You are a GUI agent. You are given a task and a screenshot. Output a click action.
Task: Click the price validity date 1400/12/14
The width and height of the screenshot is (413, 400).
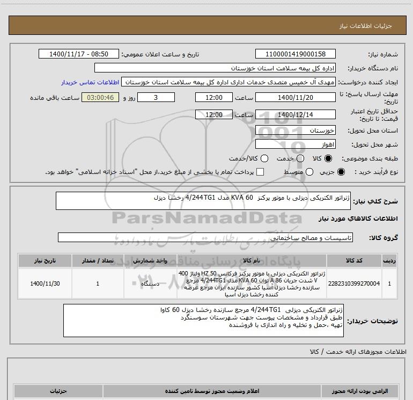[295, 114]
